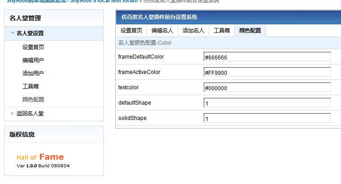341x184 pixels.
Task: Open 编辑用户 in the sidebar
Action: (x=33, y=60)
